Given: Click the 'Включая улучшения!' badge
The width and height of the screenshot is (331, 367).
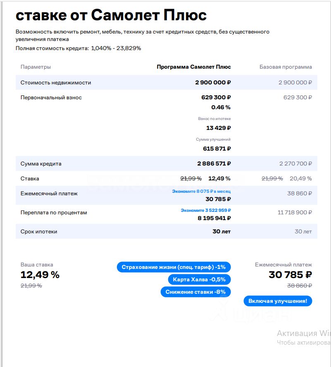Looking at the screenshot, I should (x=278, y=301).
